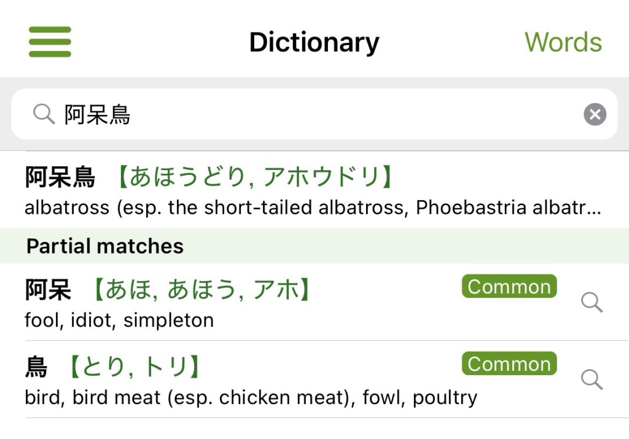Tap the magnifier icon inside search bar
This screenshot has height=439, width=629.
point(44,114)
